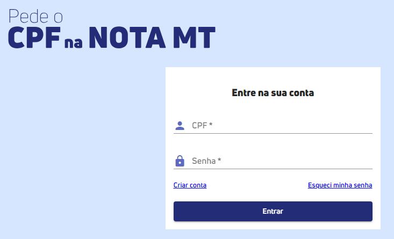Click the required asterisk after CPF
This screenshot has width=394, height=239.
(x=211, y=124)
